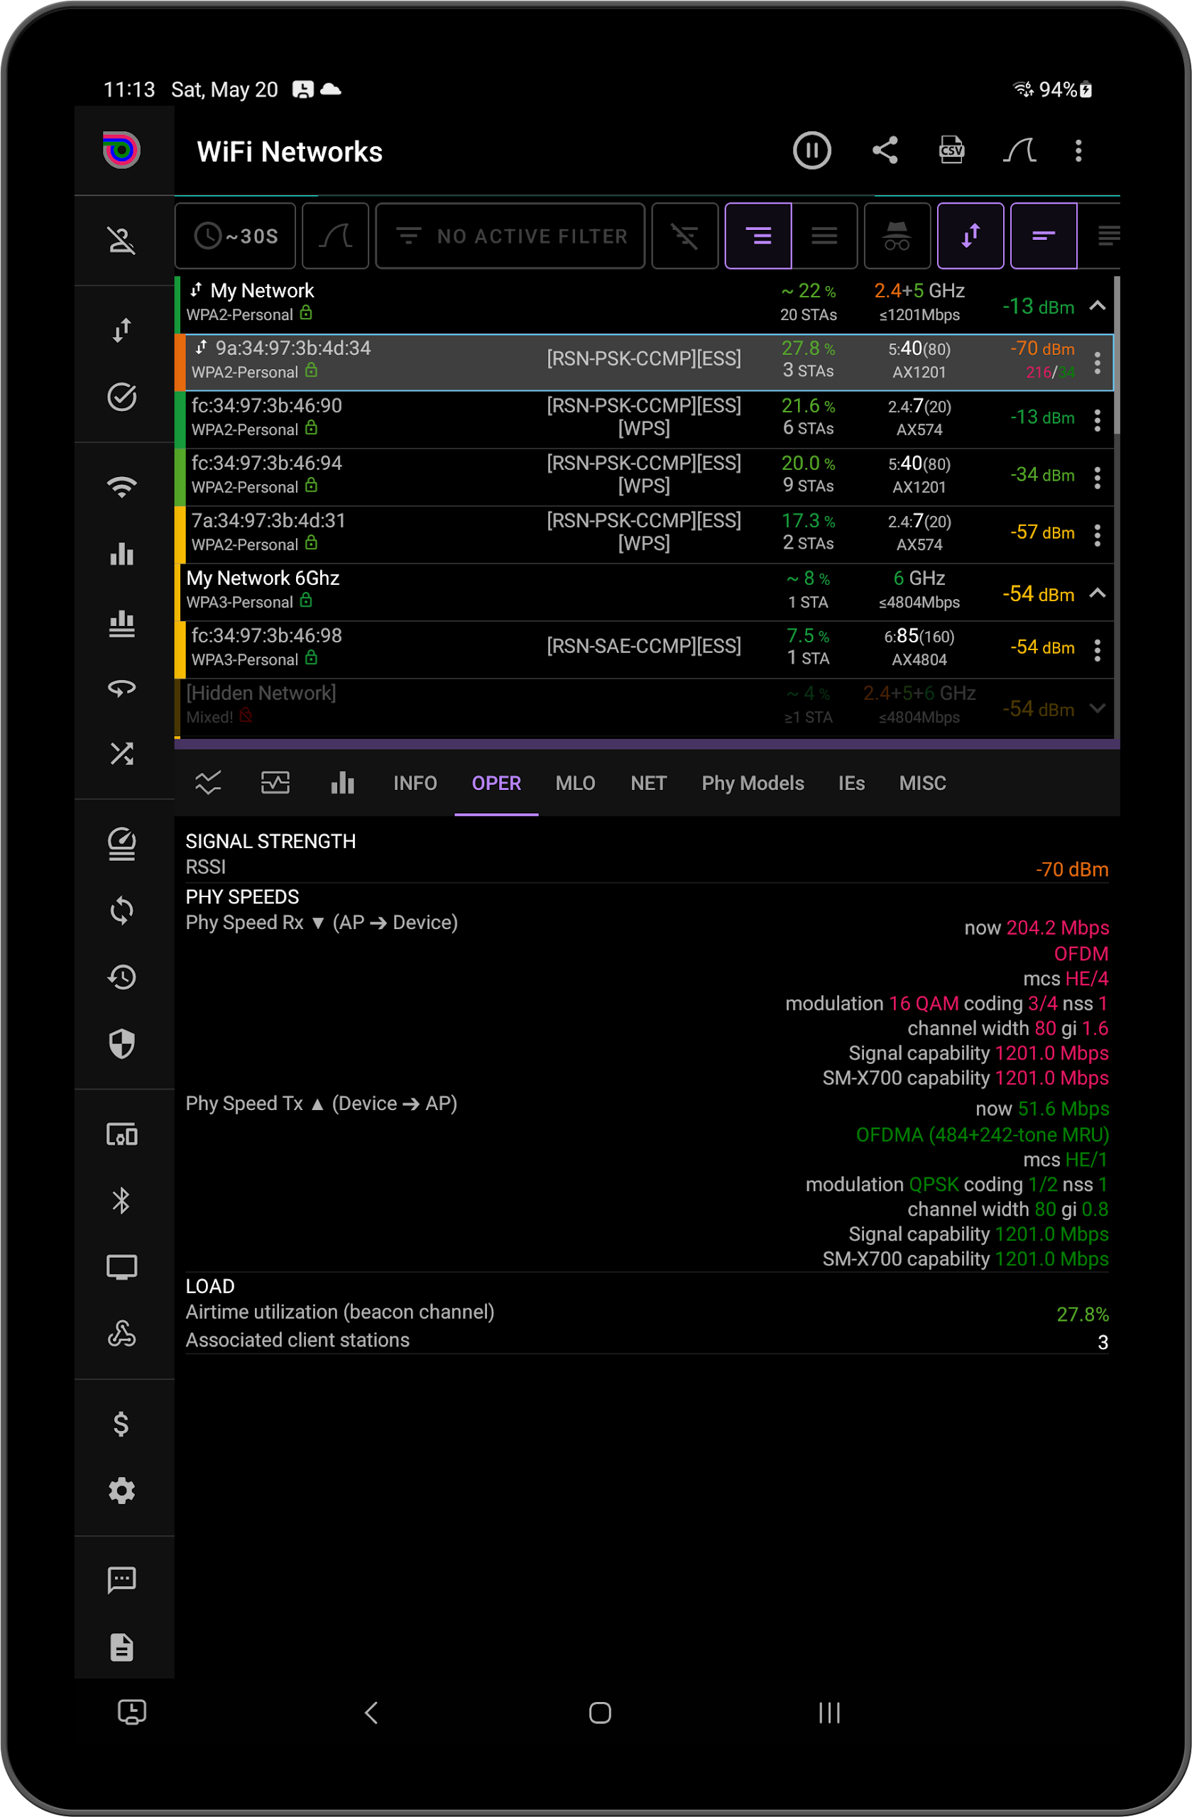Screen dimensions: 1192x1817
Task: Open the chat message sidebar icon
Action: point(121,1579)
